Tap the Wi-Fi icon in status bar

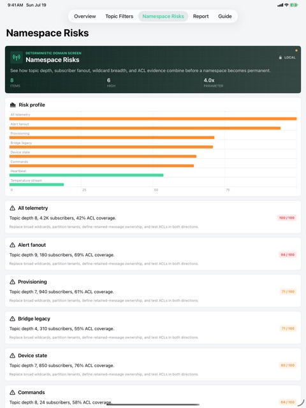(286, 5)
